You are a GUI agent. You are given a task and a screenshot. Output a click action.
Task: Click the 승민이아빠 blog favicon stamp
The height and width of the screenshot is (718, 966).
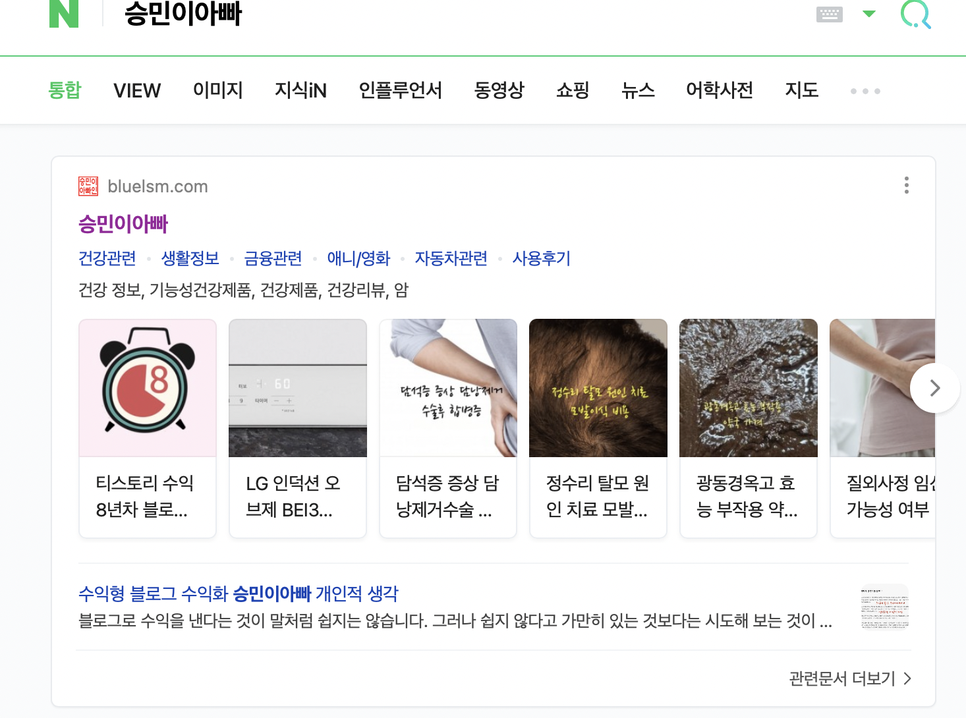86,186
